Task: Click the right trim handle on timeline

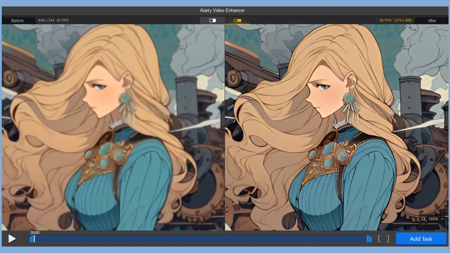Action: pyautogui.click(x=369, y=239)
